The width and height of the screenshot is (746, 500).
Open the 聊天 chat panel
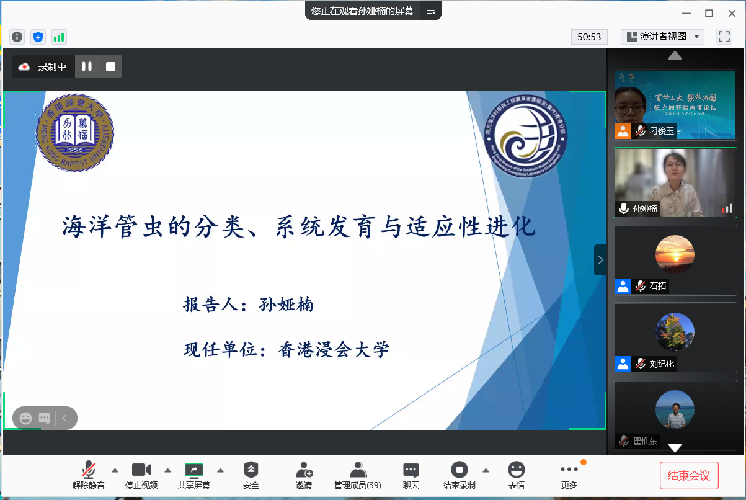tap(411, 475)
